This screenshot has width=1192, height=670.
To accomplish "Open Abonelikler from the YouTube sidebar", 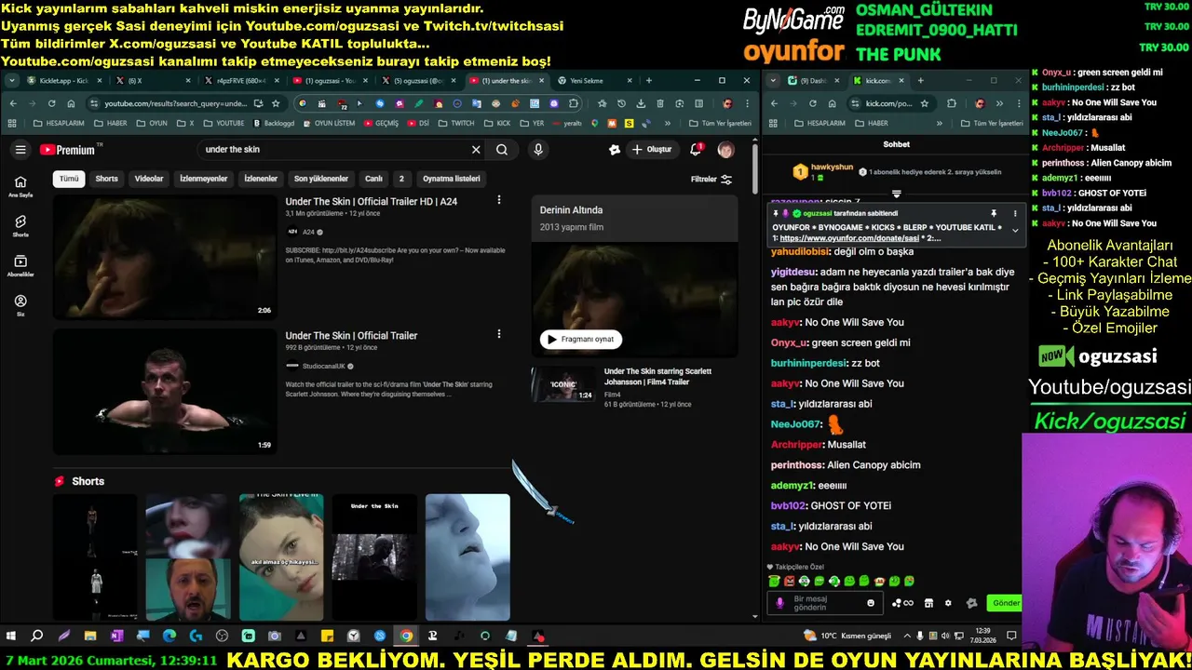I will (20, 266).
